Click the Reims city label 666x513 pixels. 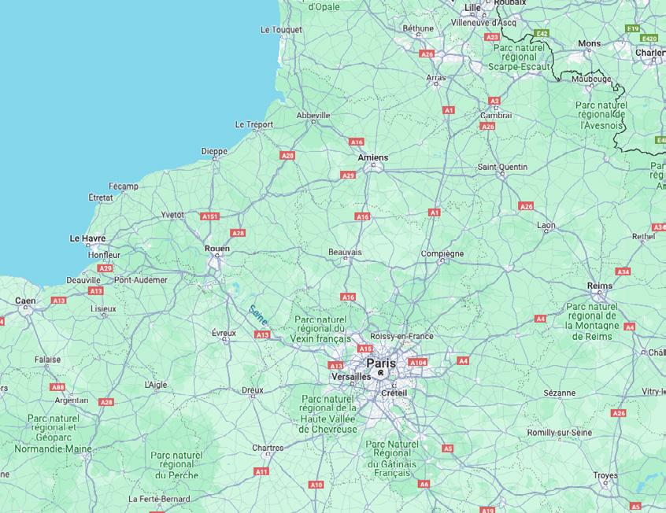tap(600, 286)
